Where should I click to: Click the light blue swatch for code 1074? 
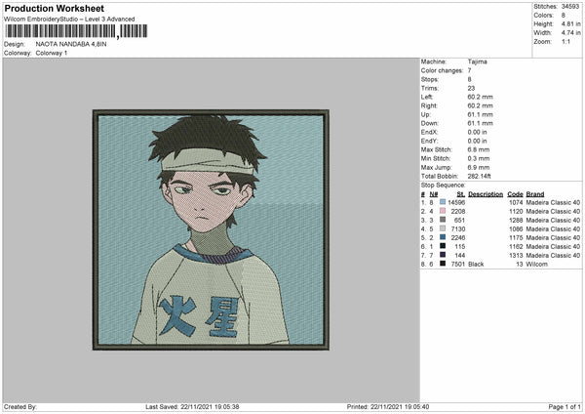click(x=443, y=202)
